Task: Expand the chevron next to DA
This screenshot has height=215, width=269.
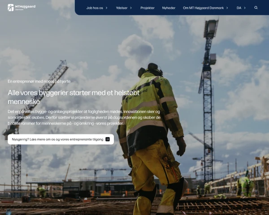Action: [245, 8]
